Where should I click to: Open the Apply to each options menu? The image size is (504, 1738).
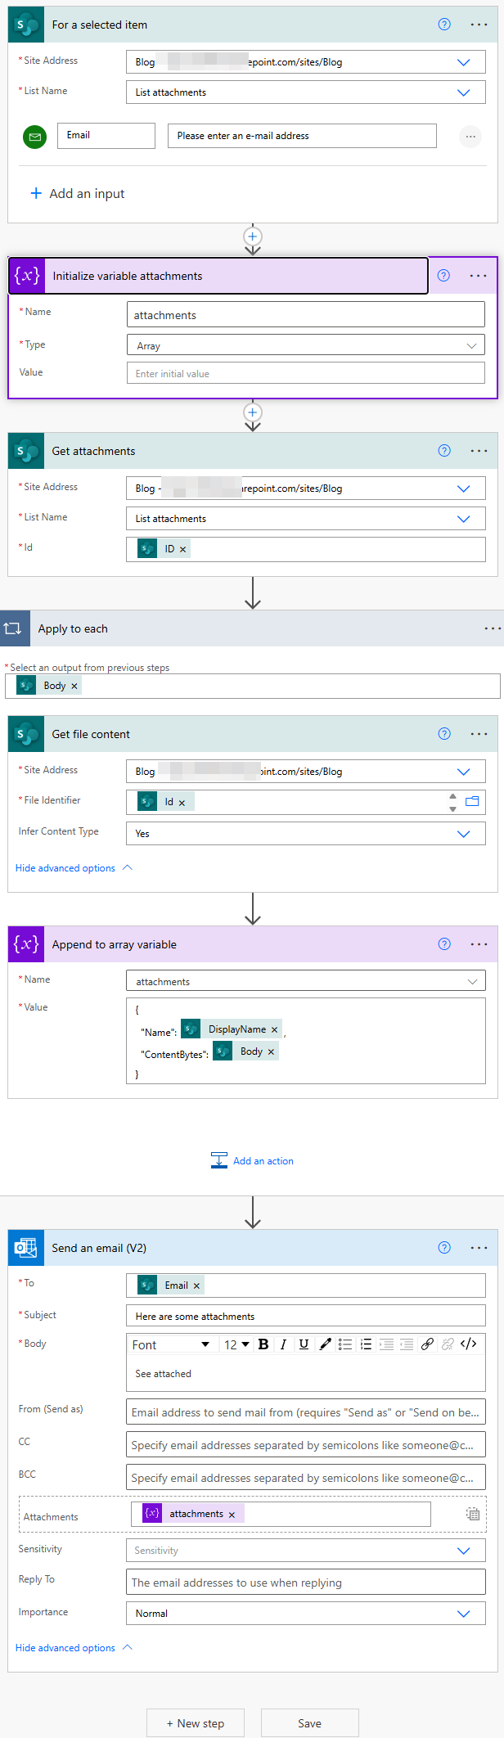(x=492, y=628)
